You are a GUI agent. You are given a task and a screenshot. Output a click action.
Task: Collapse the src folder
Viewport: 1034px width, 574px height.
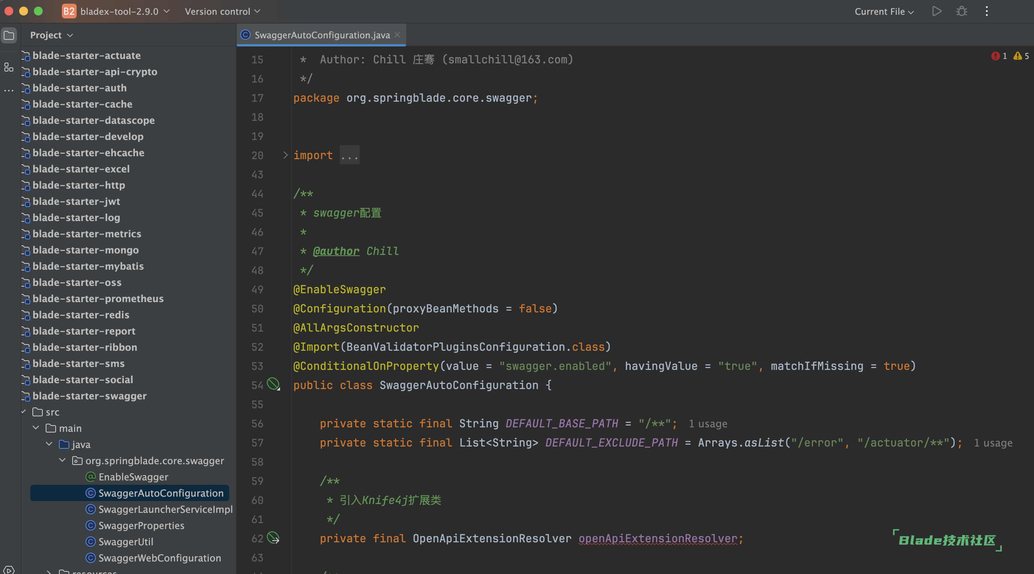[x=24, y=412]
